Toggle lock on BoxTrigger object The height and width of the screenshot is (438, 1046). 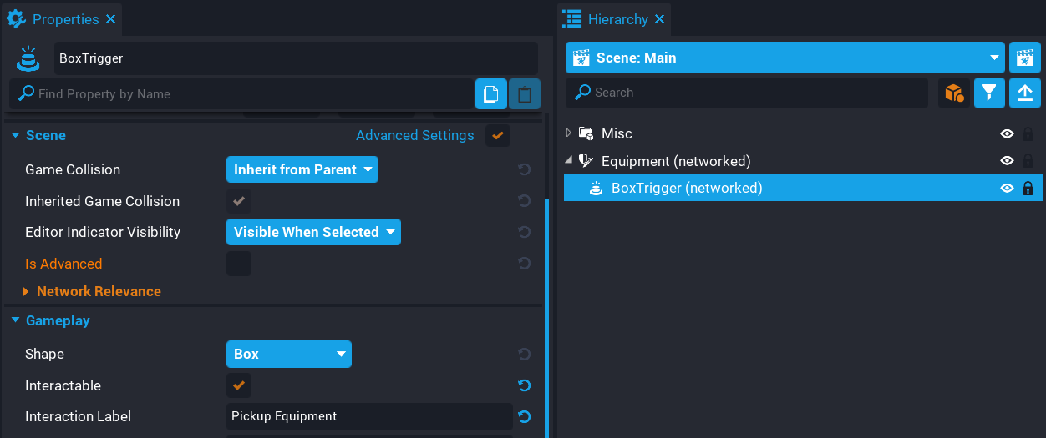1028,189
